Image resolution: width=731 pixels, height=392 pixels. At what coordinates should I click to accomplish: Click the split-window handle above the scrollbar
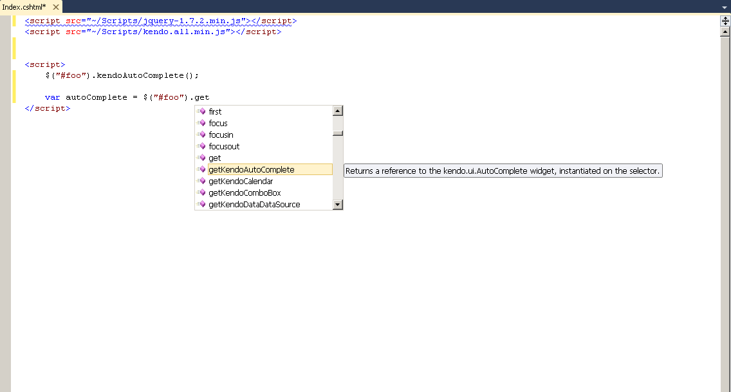coord(725,21)
